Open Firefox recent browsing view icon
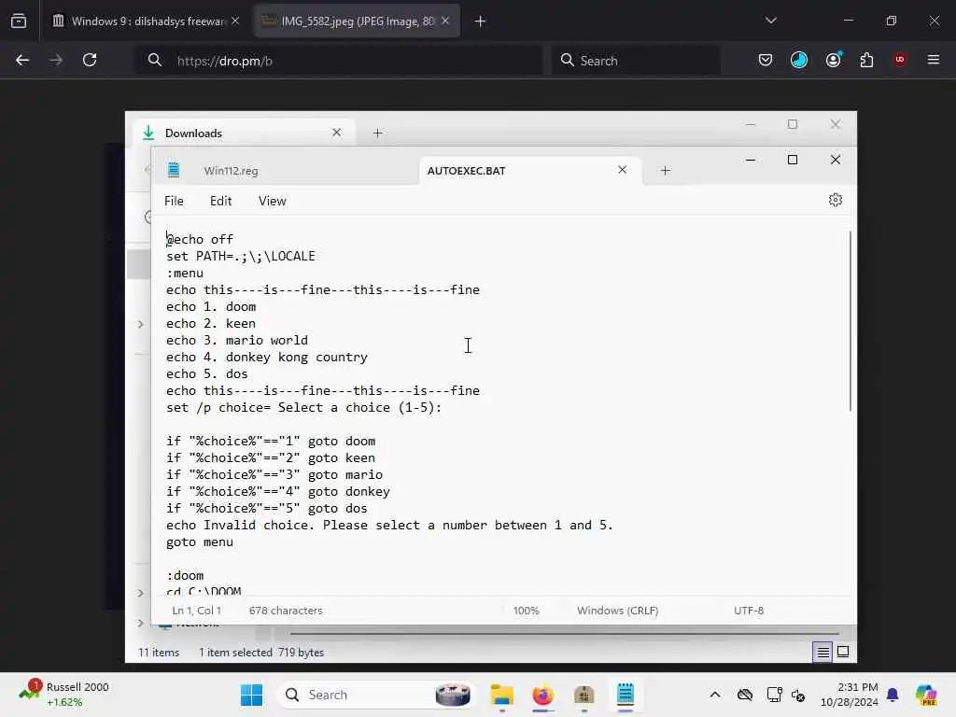 tap(19, 21)
